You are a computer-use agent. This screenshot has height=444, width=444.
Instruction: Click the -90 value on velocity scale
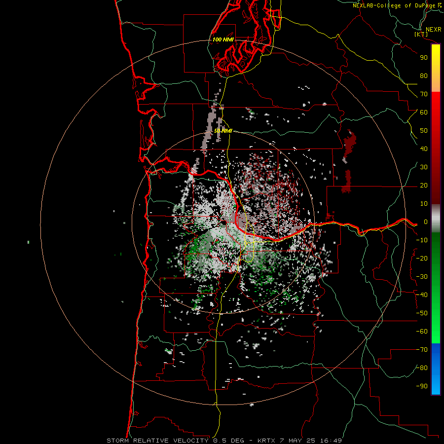pyautogui.click(x=422, y=386)
